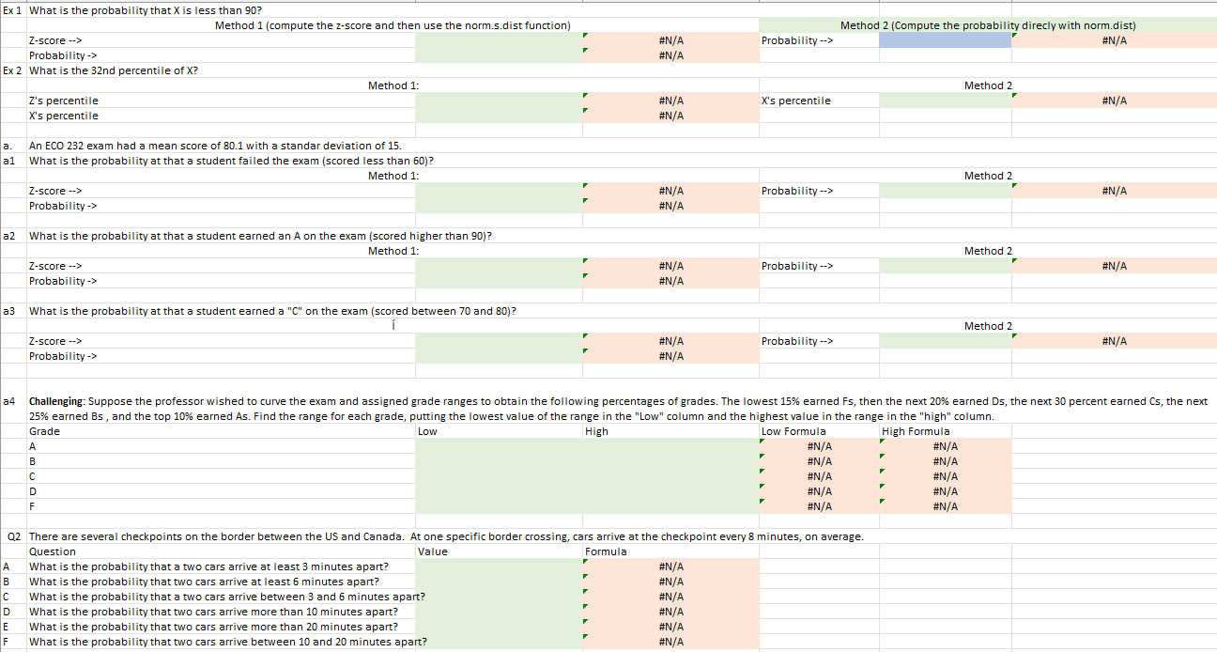Viewport: 1217px width, 652px height.
Task: Click the High Formula #N/A cell for grade F
Action: pos(946,506)
